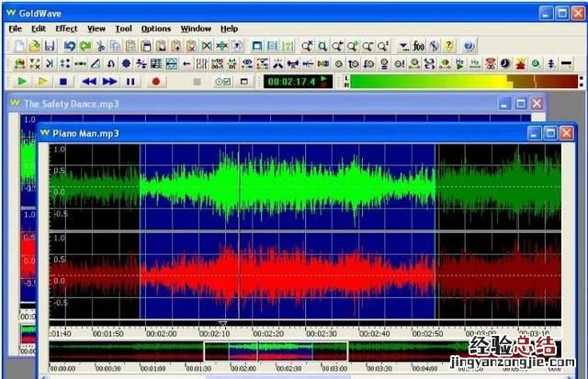The image size is (588, 379).
Task: Click the expression evaluator f(x) icon
Action: pyautogui.click(x=419, y=45)
